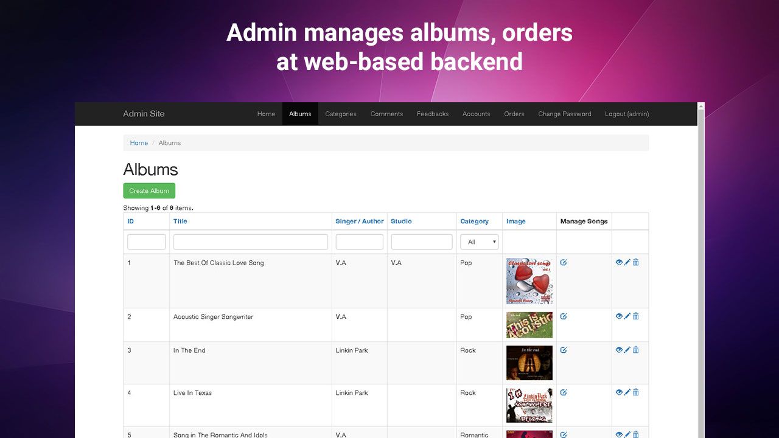
Task: Click the page's vertical scrollbar
Action: [700, 270]
